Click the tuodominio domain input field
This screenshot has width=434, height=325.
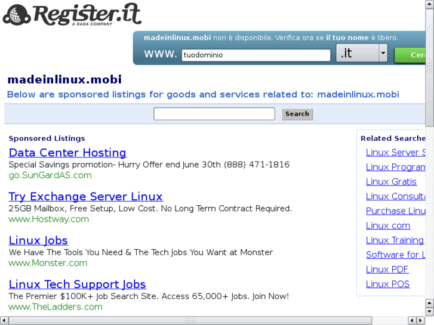pyautogui.click(x=256, y=55)
